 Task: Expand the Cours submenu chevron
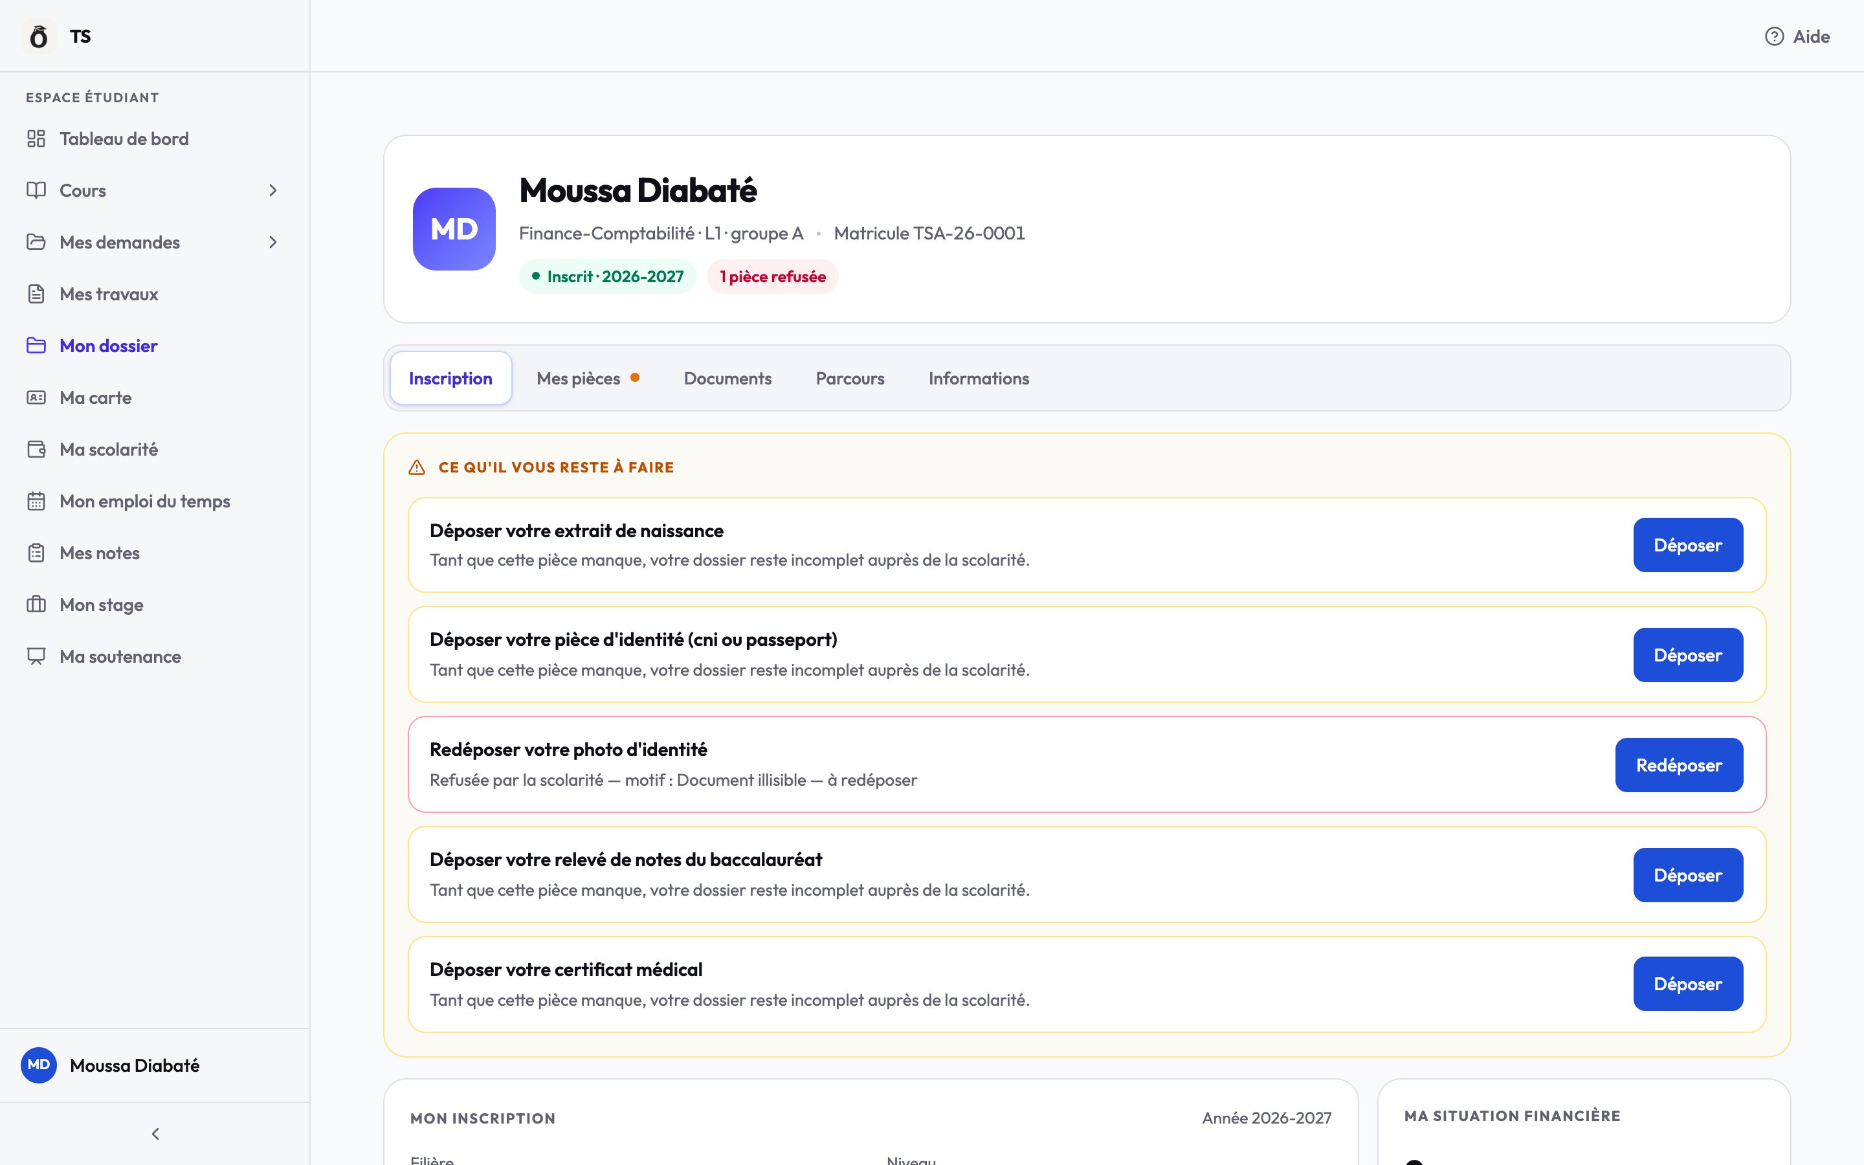coord(272,190)
